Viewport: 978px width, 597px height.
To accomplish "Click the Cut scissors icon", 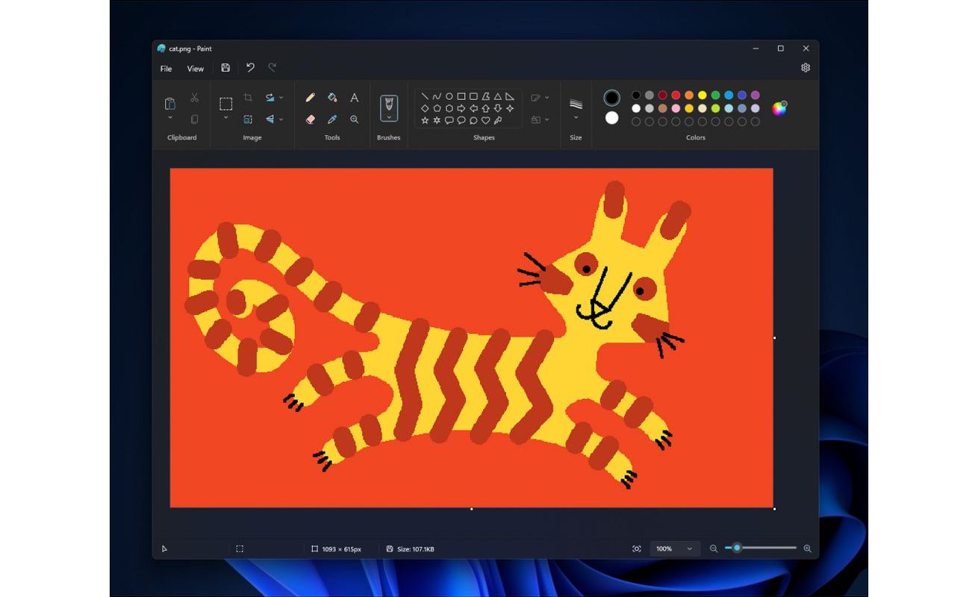I will coord(194,97).
